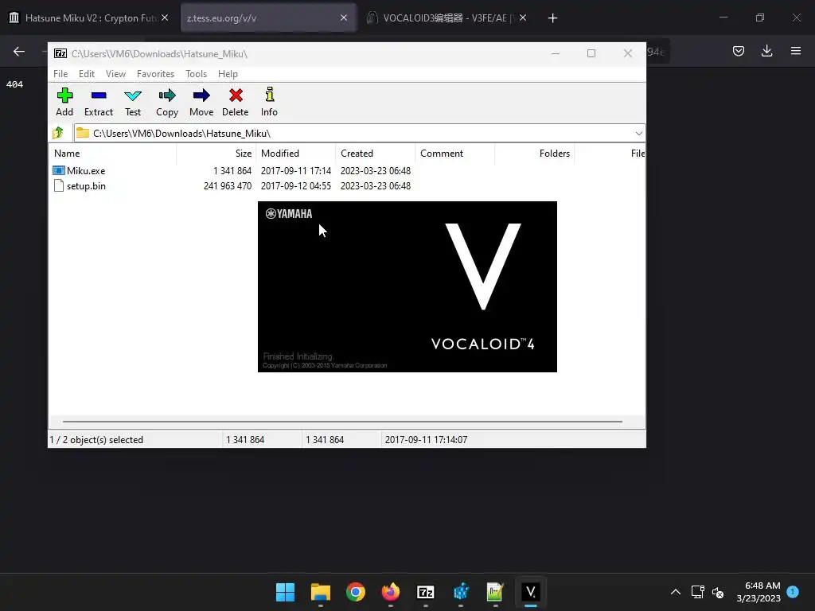The image size is (815, 611).
Task: Open notification center badge
Action: pos(793,591)
